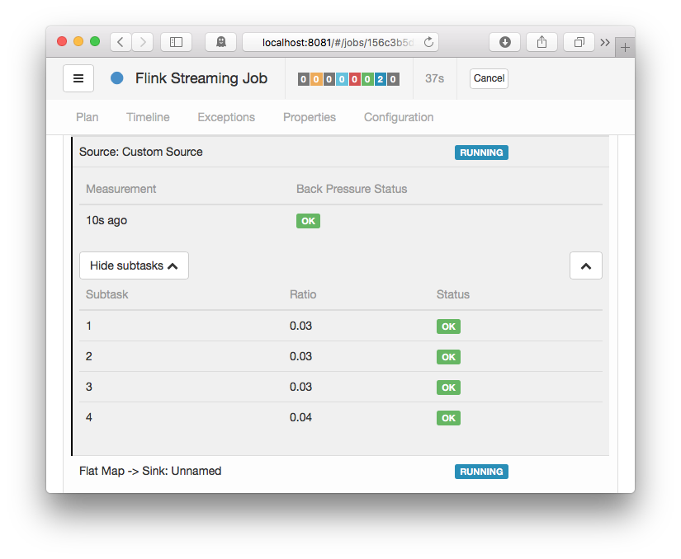This screenshot has width=681, height=559.
Task: Click the Ghostery ghost extension icon
Action: tap(220, 42)
